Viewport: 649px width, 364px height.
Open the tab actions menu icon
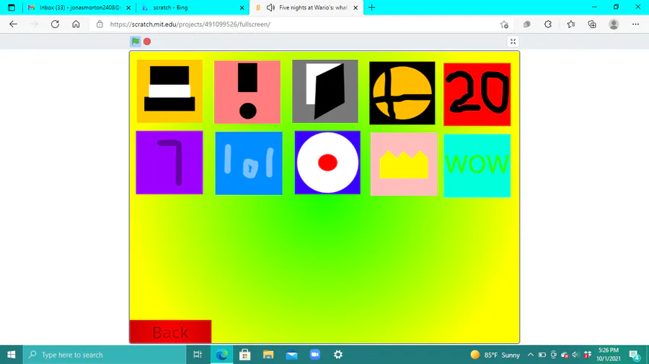coord(11,7)
